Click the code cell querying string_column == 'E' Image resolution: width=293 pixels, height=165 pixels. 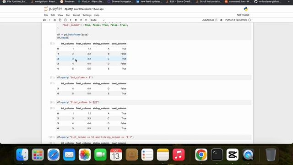[154, 137]
